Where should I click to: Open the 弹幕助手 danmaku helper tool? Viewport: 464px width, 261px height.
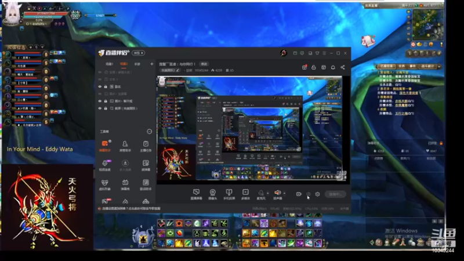click(105, 146)
